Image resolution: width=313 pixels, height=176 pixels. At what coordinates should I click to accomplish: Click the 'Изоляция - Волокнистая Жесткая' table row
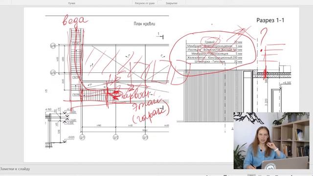(x=214, y=50)
